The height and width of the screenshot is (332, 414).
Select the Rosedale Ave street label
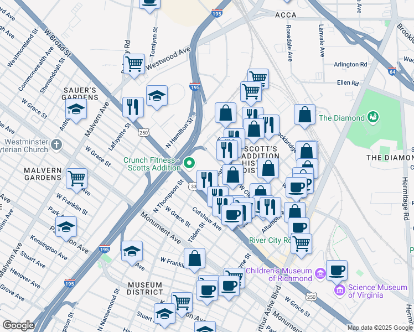[x=289, y=43]
